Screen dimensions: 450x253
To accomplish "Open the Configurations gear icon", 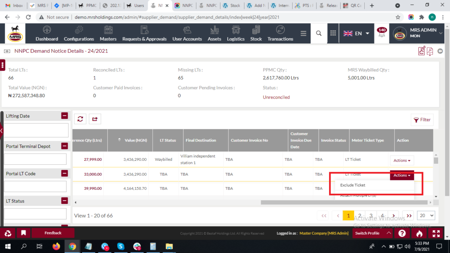I will point(79,30).
